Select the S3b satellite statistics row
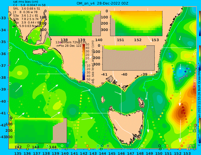The height and width of the screenshot is (155, 201). click(26, 19)
